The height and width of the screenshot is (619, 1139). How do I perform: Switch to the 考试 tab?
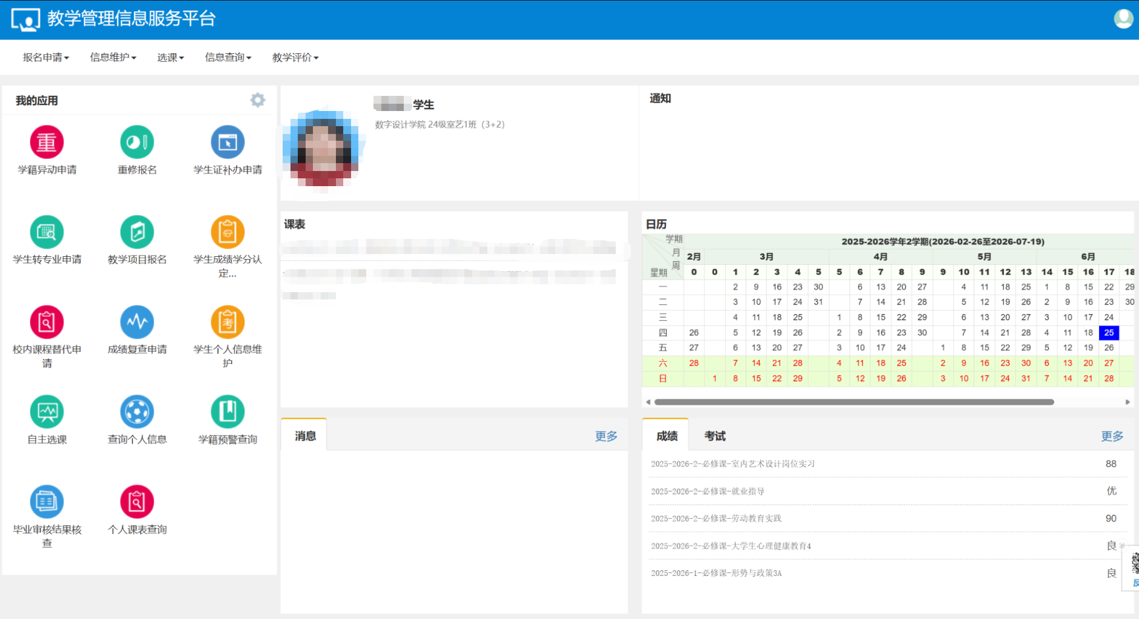click(x=714, y=436)
